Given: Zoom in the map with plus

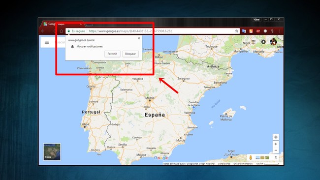Looking at the screenshot, I should (x=276, y=144).
